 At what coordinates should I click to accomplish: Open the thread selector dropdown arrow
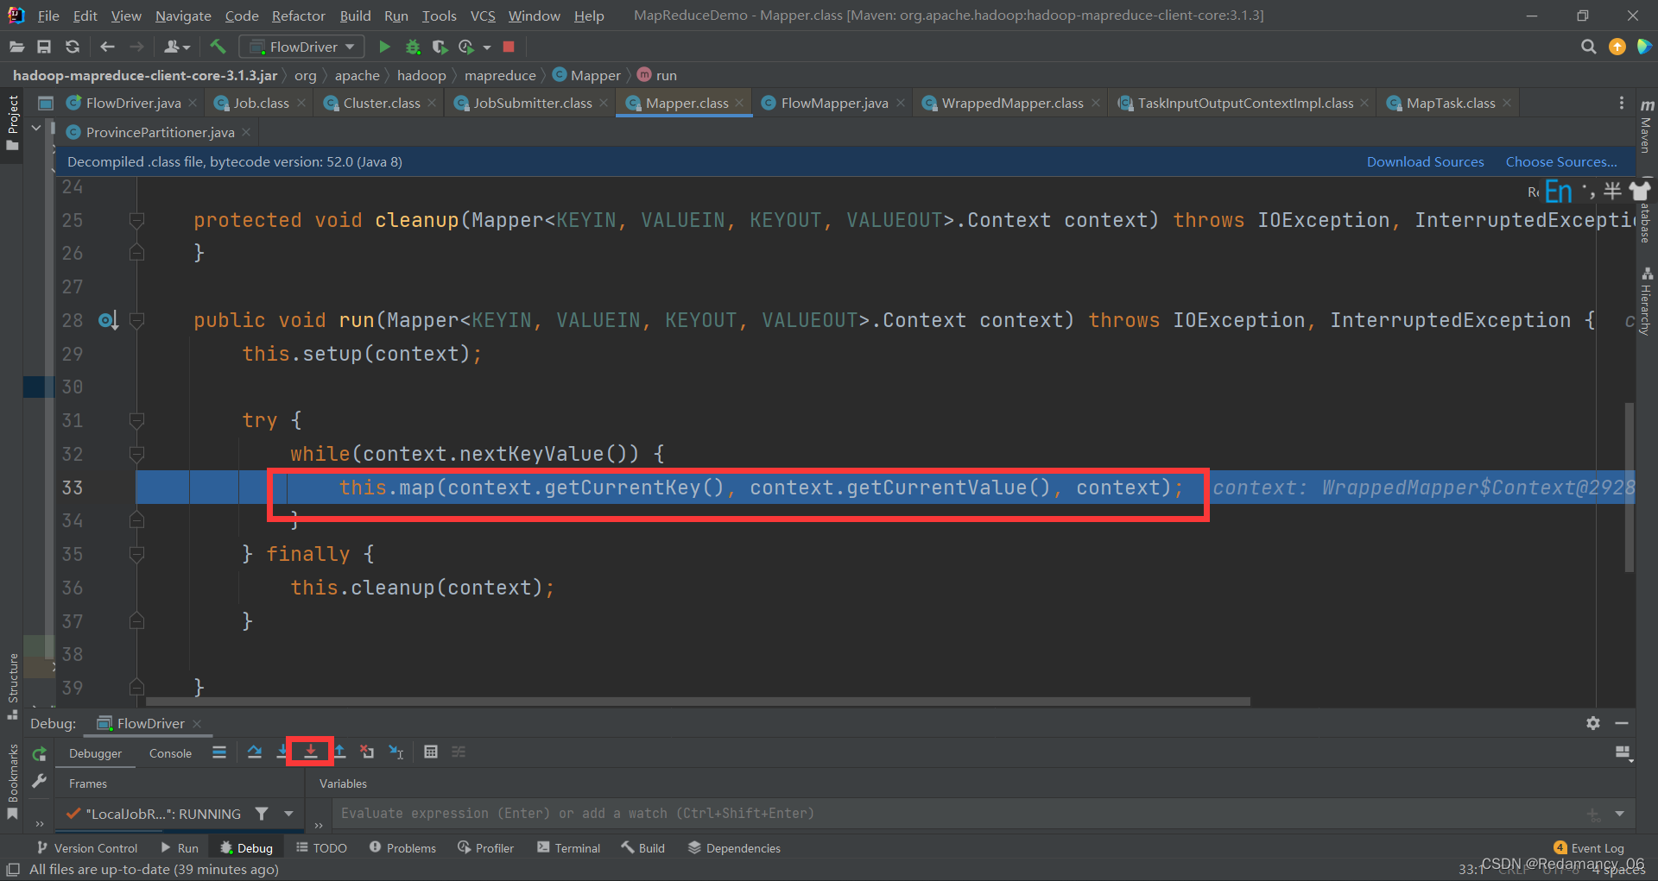pos(288,814)
